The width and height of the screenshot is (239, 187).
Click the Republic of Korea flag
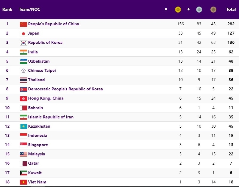(x=23, y=43)
